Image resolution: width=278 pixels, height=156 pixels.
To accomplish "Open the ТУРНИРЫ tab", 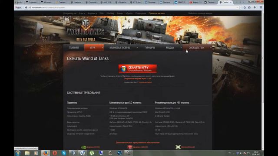I will click(149, 48).
